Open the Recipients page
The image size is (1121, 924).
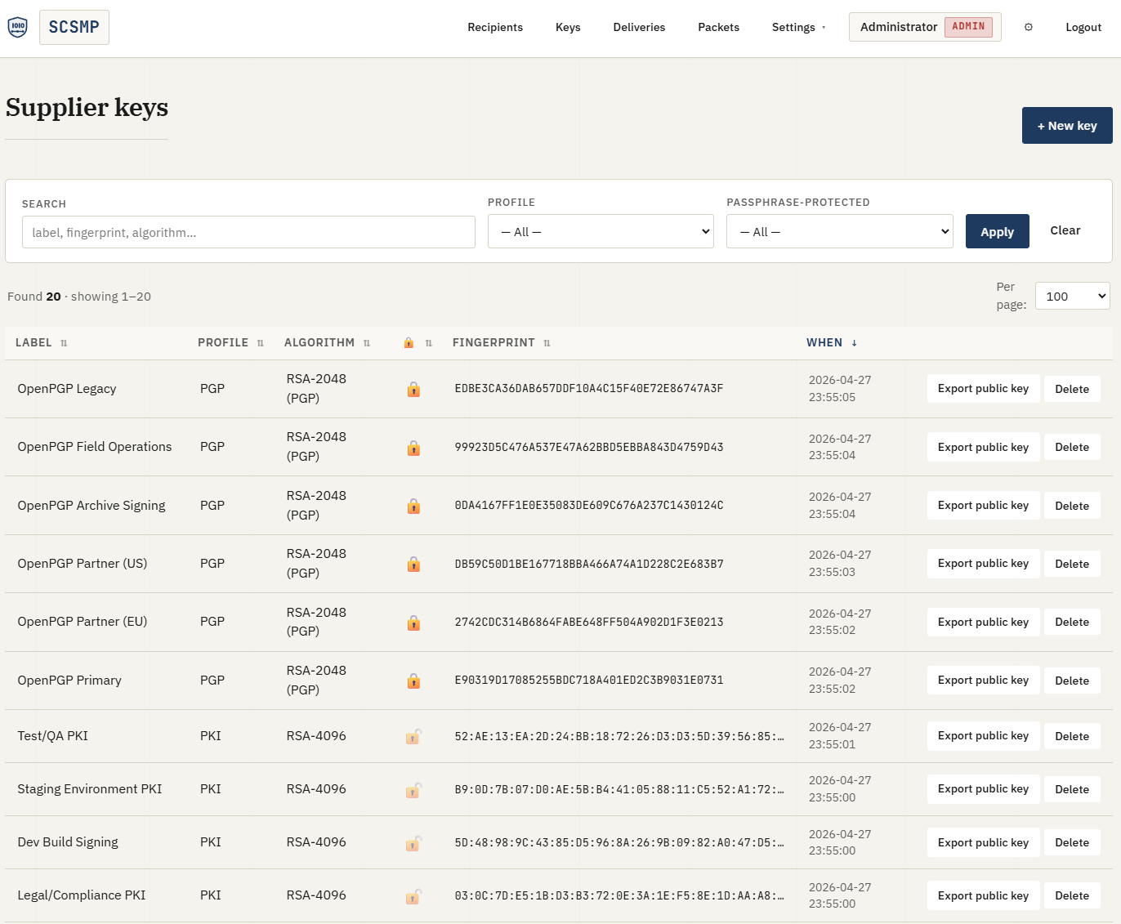tap(495, 27)
